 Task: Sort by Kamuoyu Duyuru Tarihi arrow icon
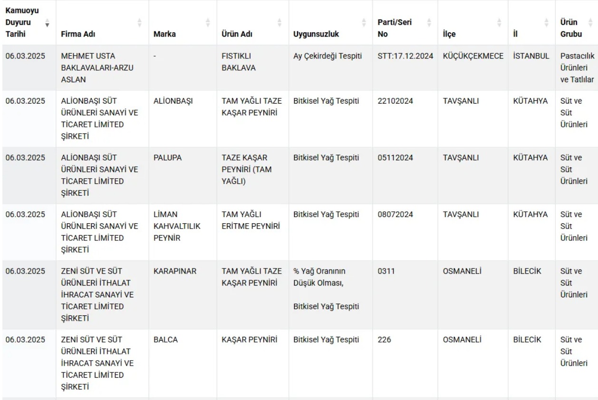tap(47, 22)
